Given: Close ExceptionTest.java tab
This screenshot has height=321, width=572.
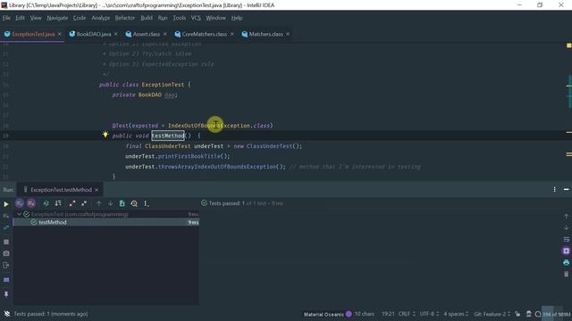Looking at the screenshot, I should click(60, 34).
